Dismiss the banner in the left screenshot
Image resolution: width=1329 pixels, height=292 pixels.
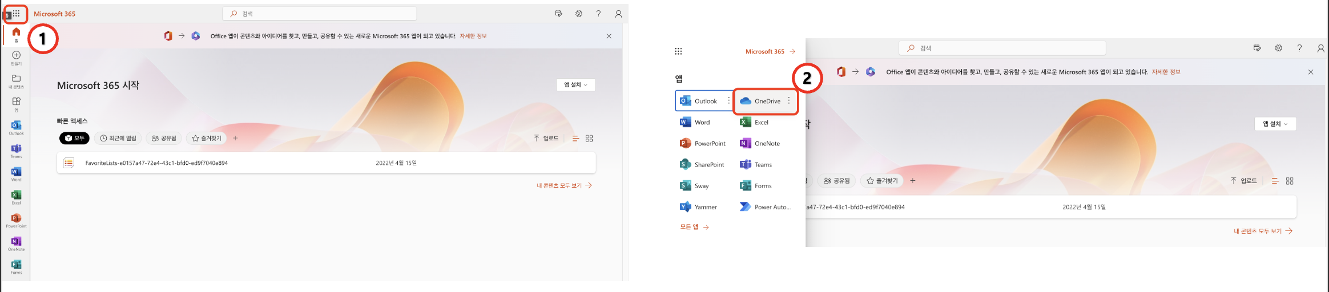pyautogui.click(x=609, y=36)
